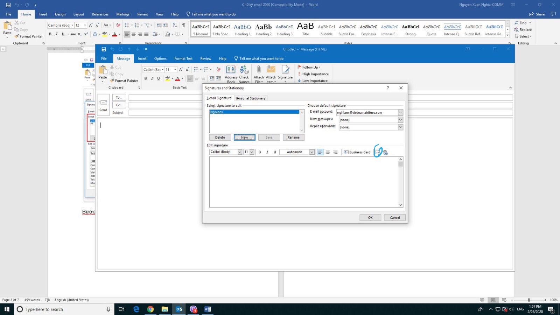Expand the Replies/forwards signature dropdown
560x315 pixels.
coord(400,127)
